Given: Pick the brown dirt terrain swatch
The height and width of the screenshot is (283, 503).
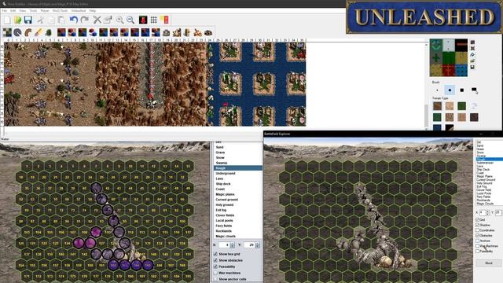Looking at the screenshot, I should pos(437,106).
